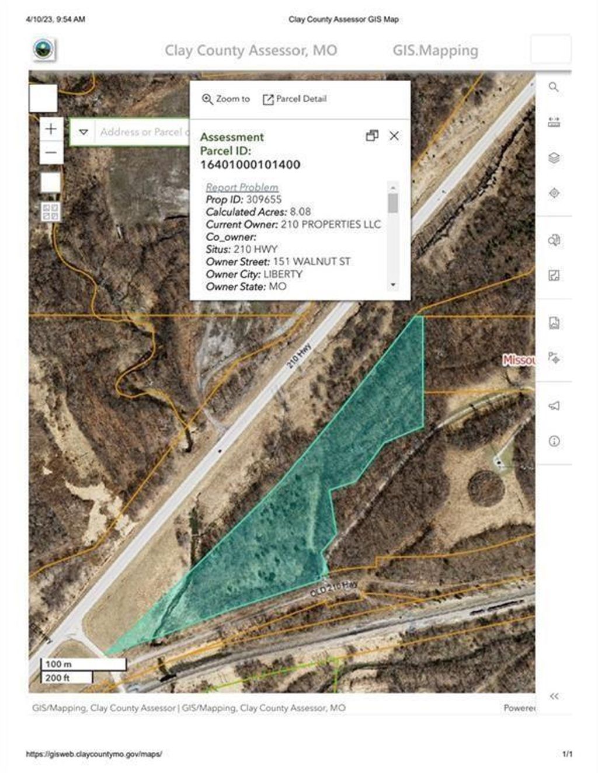
Task: Click the Report Problem link
Action: click(242, 187)
